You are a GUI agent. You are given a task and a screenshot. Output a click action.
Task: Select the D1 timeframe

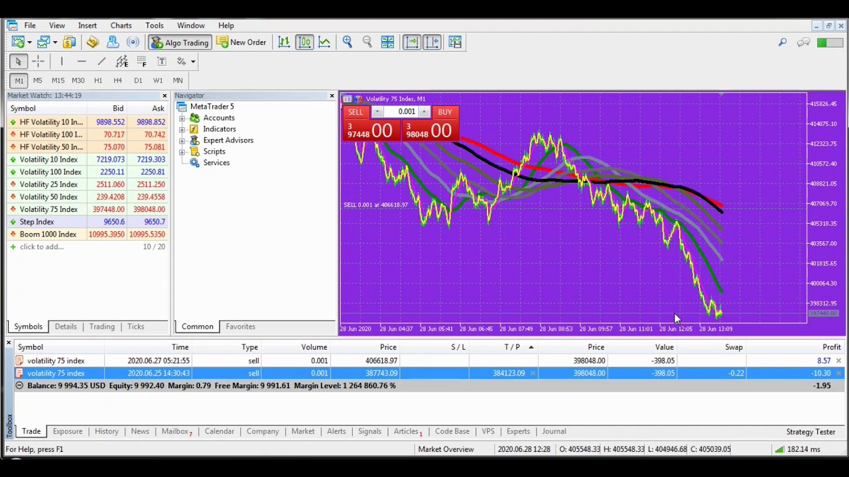tap(138, 81)
